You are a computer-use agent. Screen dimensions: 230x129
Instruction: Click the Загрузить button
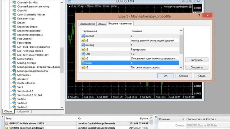point(197,60)
